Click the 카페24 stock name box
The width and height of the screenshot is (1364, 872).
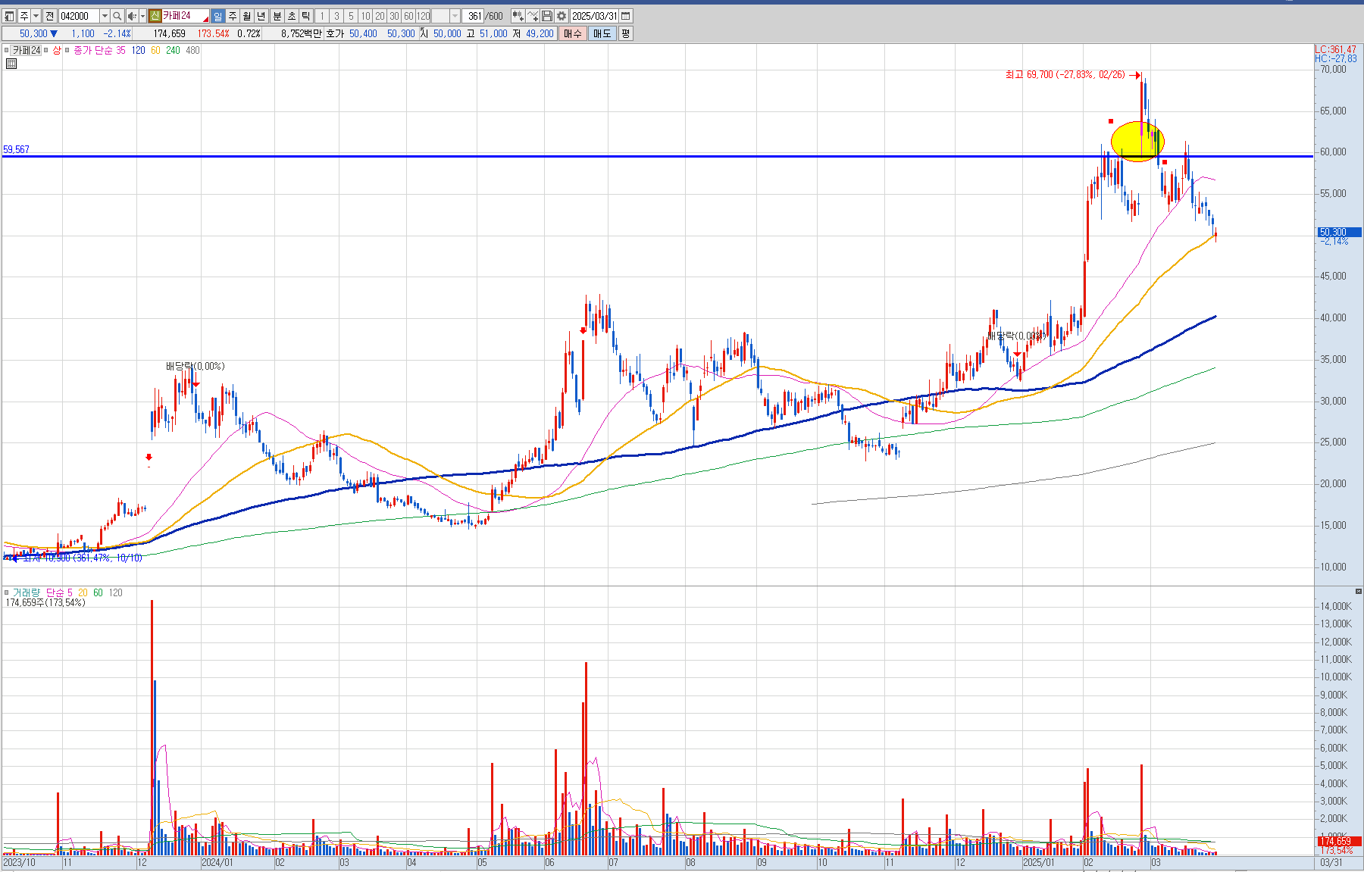(x=185, y=16)
